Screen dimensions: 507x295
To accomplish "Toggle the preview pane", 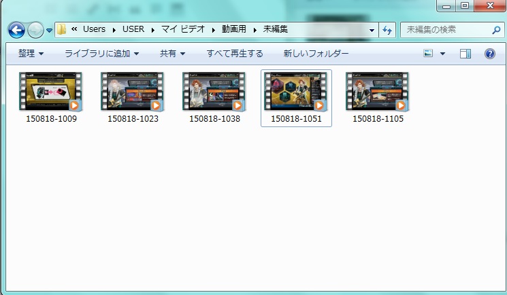I will [x=465, y=54].
